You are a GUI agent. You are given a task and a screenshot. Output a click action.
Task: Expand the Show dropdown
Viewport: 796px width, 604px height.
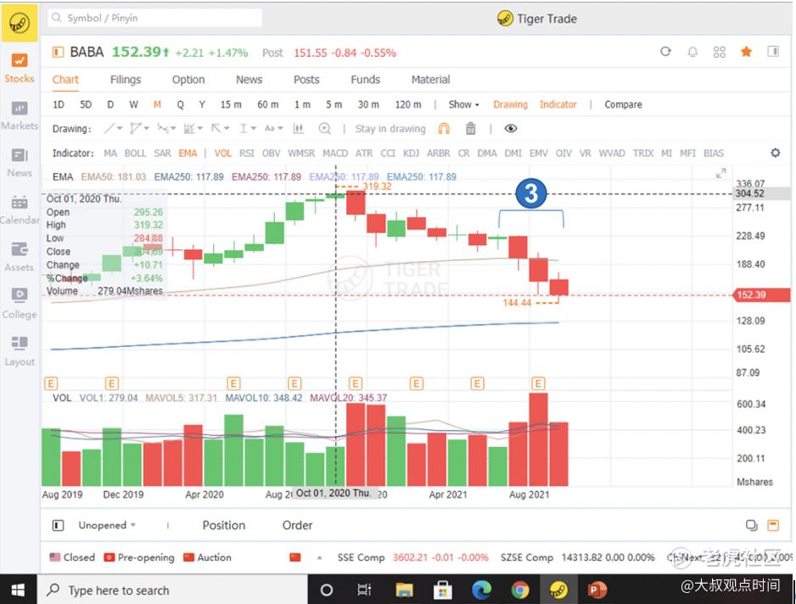tap(463, 104)
